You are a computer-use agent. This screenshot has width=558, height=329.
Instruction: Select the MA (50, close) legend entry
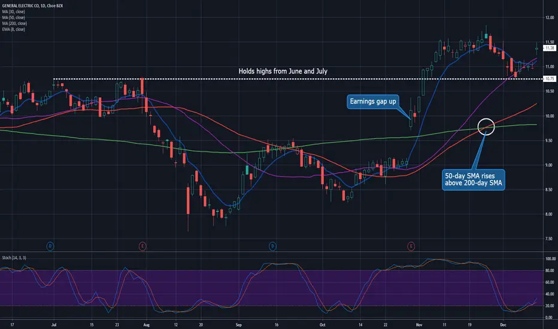14,17
